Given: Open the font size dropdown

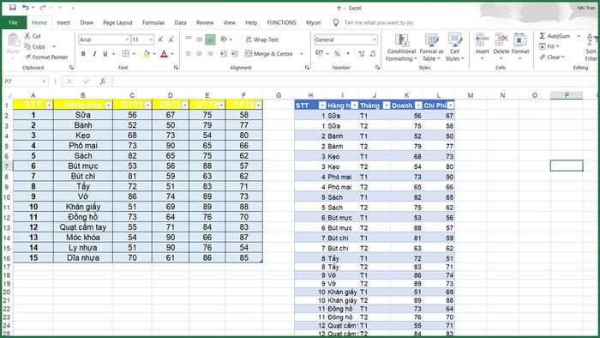Looking at the screenshot, I should click(x=151, y=39).
